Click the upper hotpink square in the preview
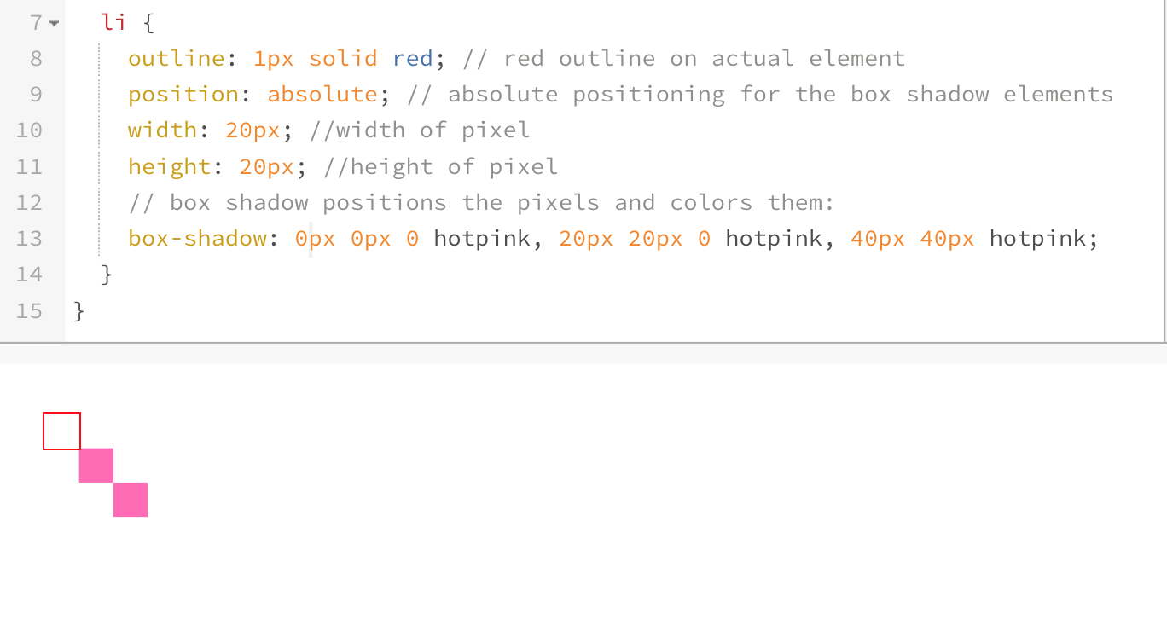The height and width of the screenshot is (643, 1167). tap(96, 466)
